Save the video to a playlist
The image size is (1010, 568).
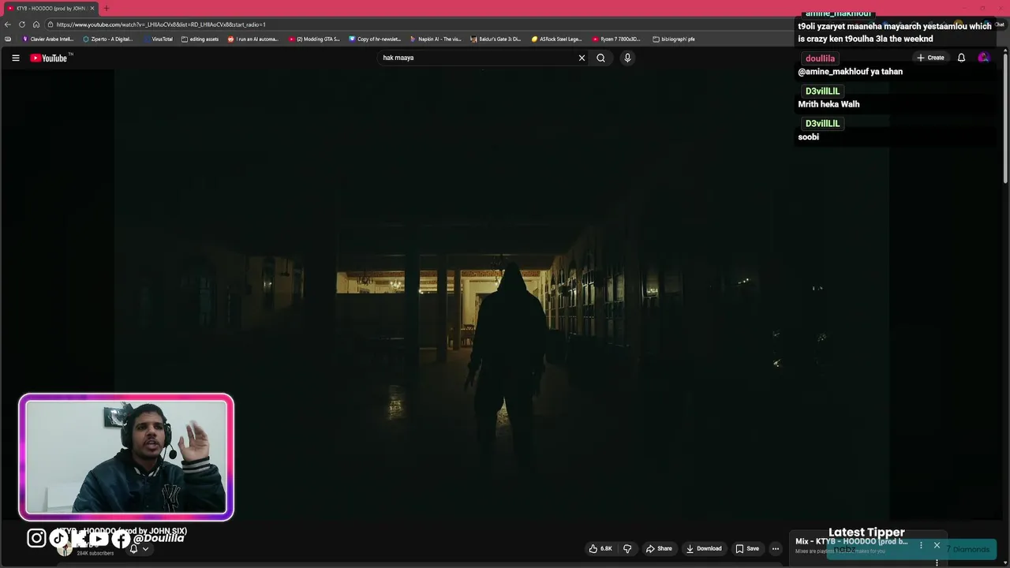tap(747, 548)
